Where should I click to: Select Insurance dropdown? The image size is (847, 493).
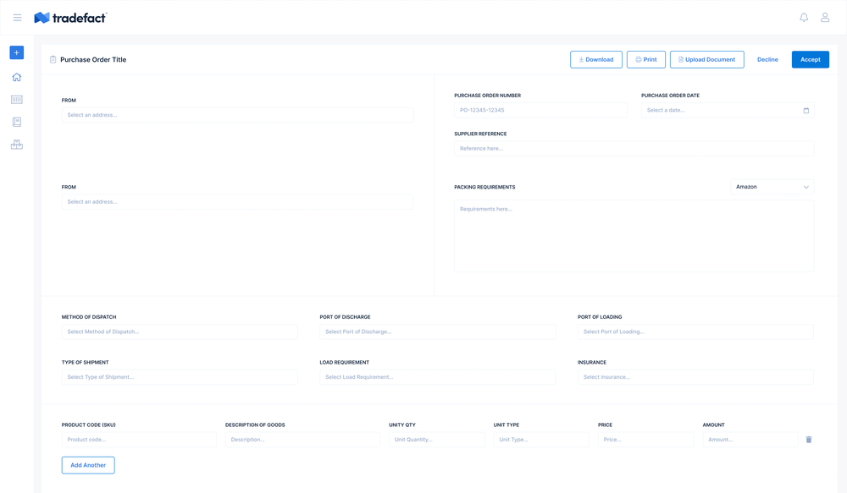(695, 377)
